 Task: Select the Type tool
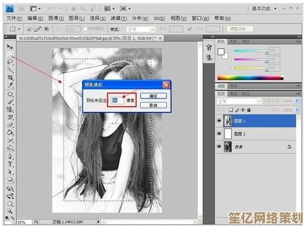click(x=10, y=164)
